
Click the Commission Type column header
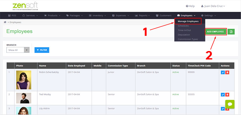[x=121, y=66]
